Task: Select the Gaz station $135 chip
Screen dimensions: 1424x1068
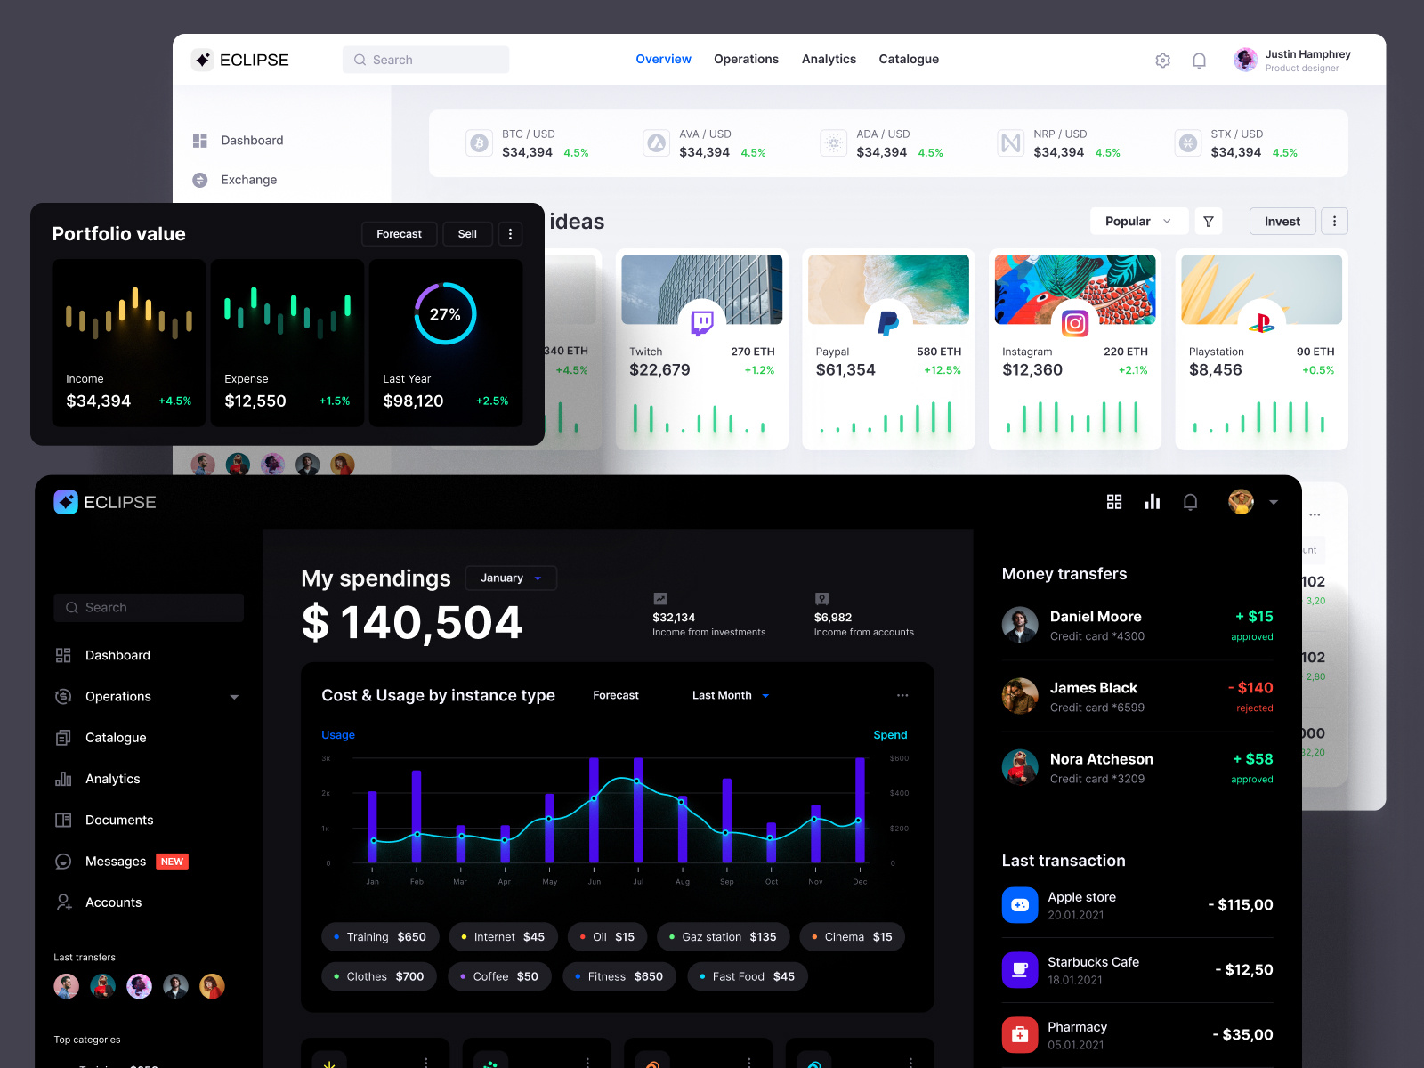Action: point(723,937)
